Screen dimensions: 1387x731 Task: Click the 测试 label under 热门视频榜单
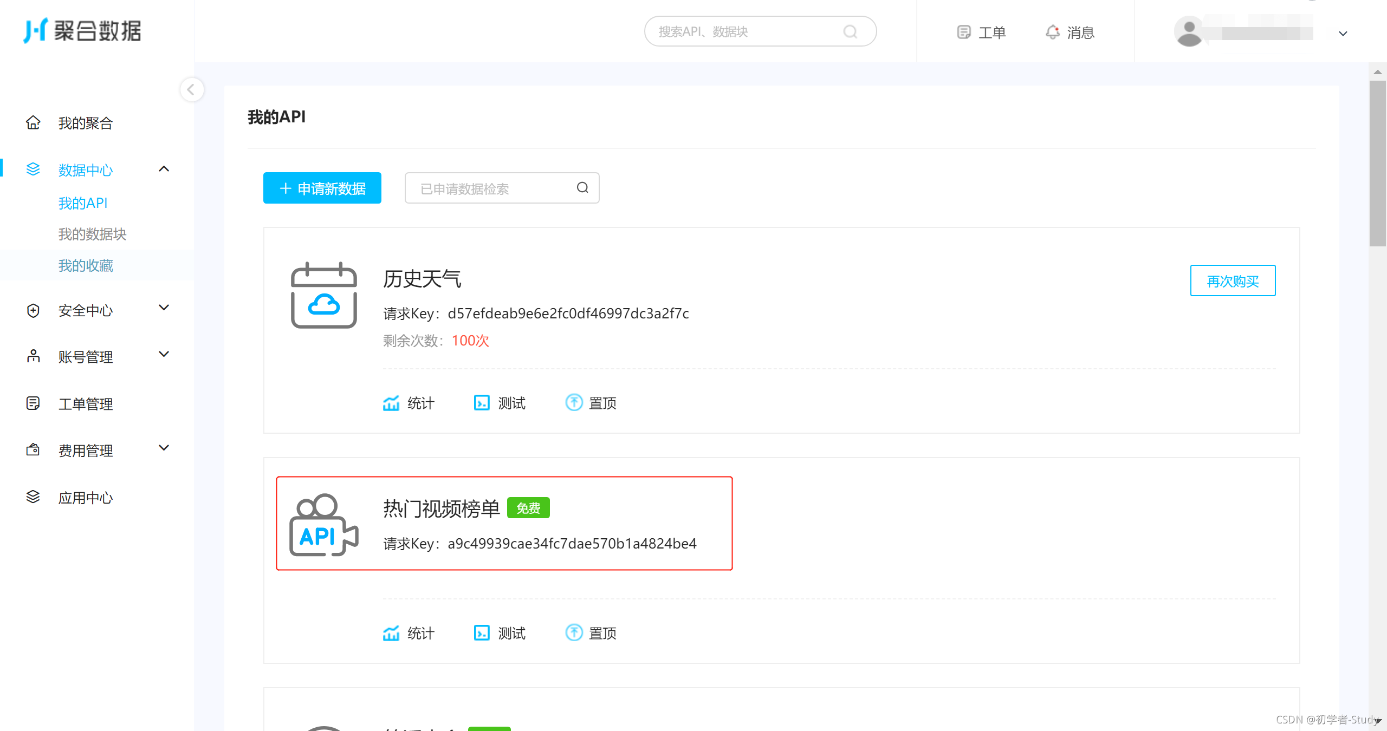pos(512,633)
